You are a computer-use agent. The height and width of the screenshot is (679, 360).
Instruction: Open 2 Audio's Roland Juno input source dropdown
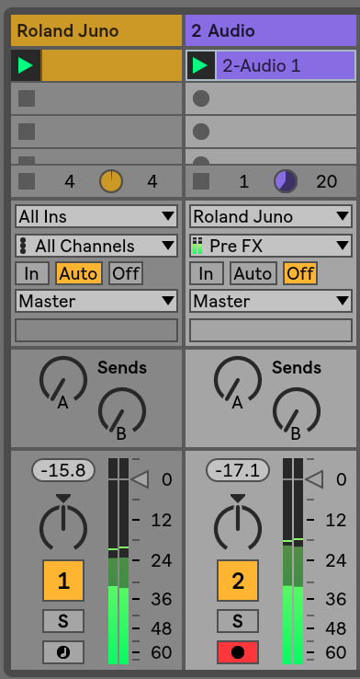(271, 216)
